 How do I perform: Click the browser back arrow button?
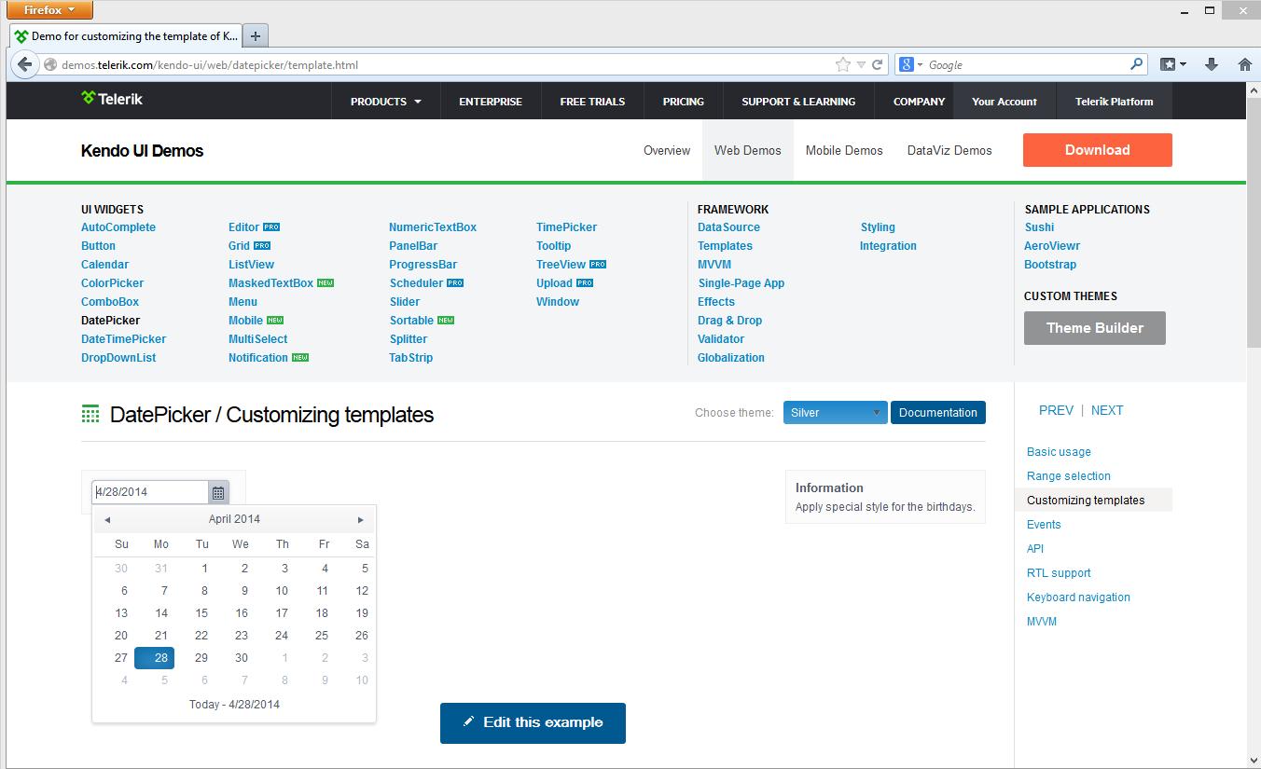[x=23, y=64]
